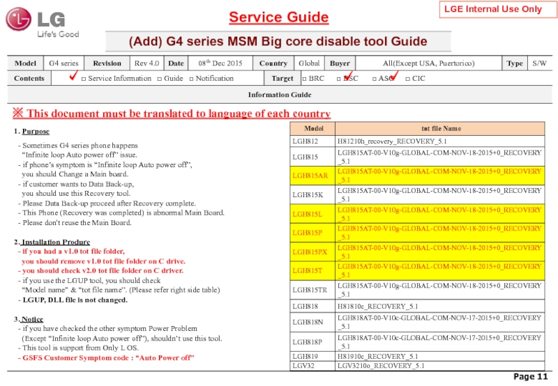Select the highlighted LGH815P model cell
This screenshot has width=558, height=386.
(312, 233)
